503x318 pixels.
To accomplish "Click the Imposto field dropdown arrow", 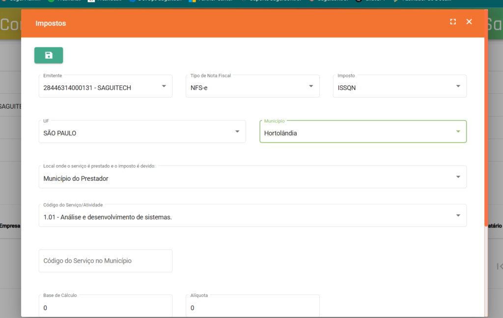I will point(458,87).
